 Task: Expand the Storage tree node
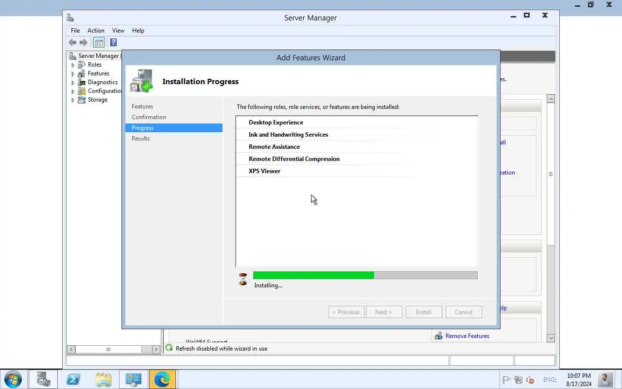coord(73,100)
